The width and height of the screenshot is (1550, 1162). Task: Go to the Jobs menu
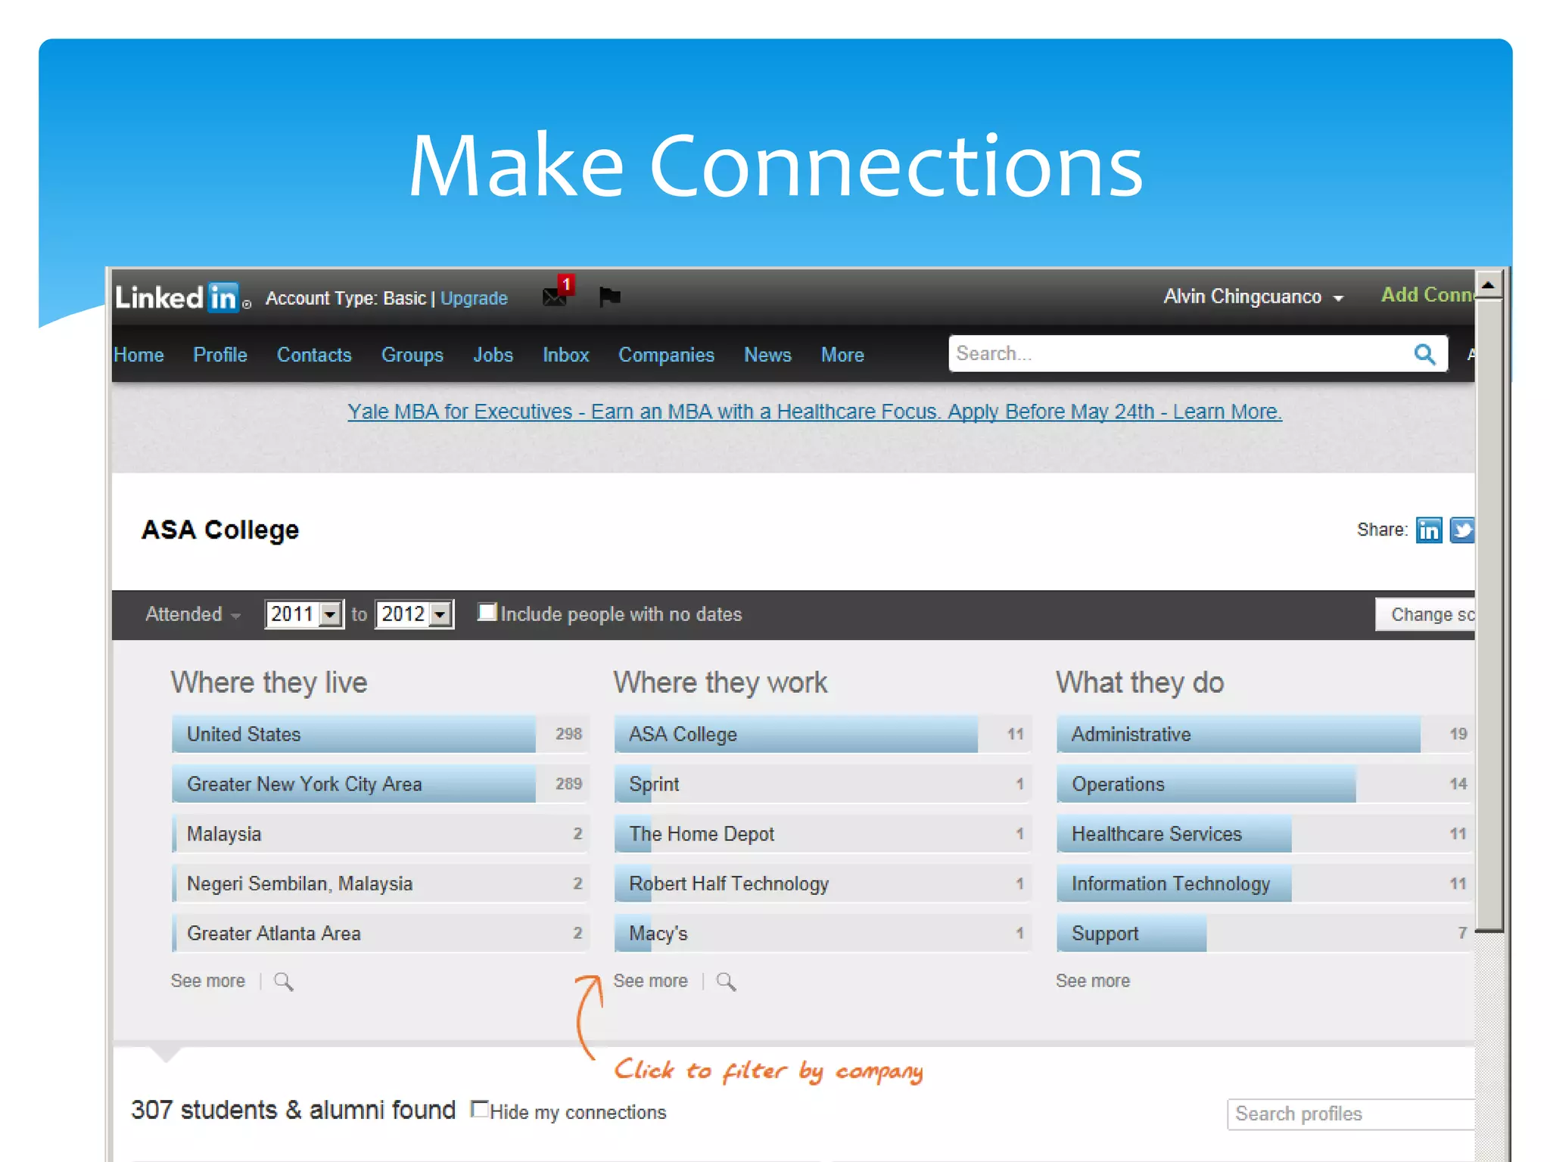tap(493, 355)
